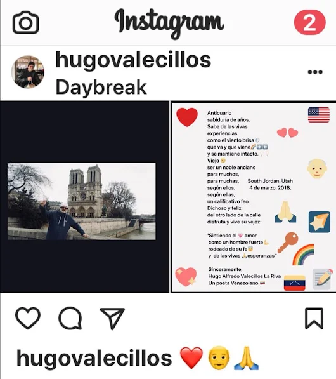Click the memo pencil emoji in poem image

(x=323, y=279)
